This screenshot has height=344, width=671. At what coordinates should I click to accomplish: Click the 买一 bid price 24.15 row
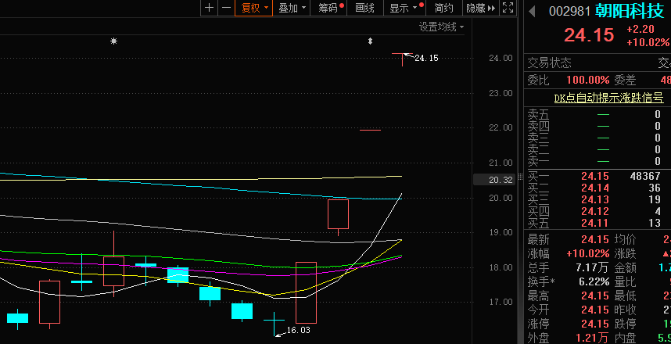point(594,177)
